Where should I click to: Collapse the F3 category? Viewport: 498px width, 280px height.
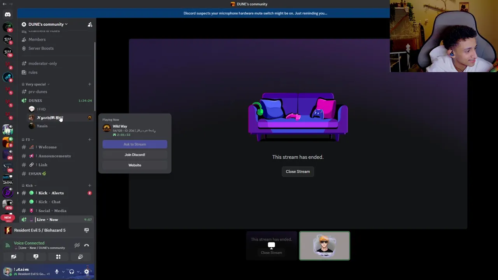pos(27,139)
